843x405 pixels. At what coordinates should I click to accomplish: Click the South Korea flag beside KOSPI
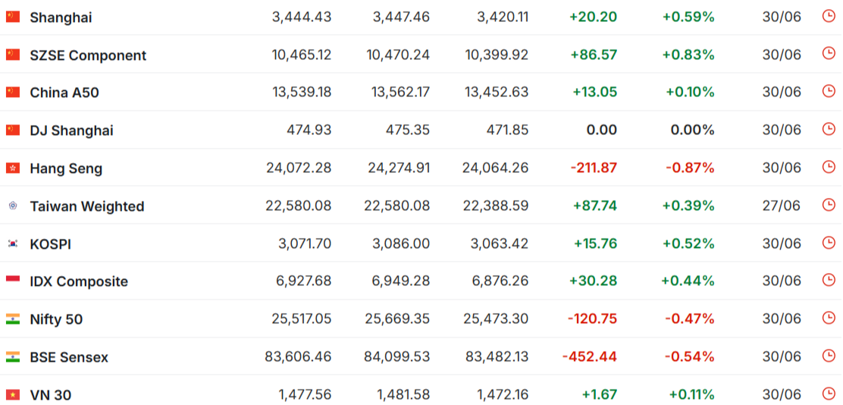tap(13, 243)
